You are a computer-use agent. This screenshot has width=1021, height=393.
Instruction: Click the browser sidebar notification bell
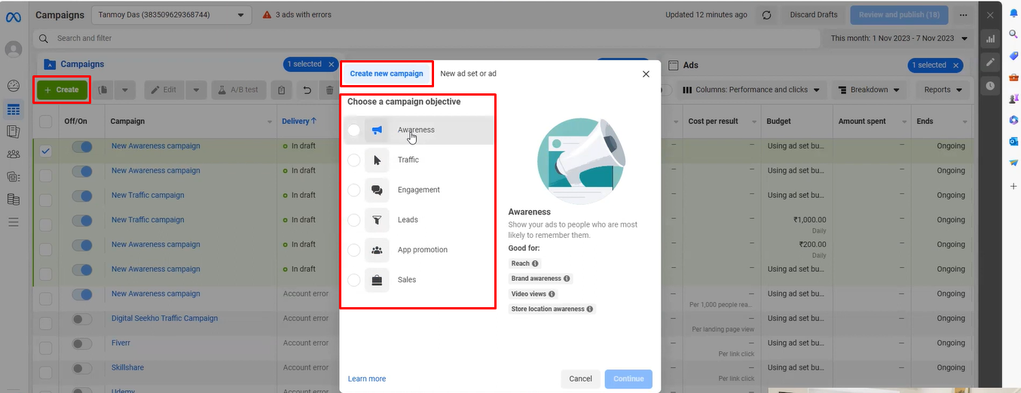click(x=1014, y=14)
